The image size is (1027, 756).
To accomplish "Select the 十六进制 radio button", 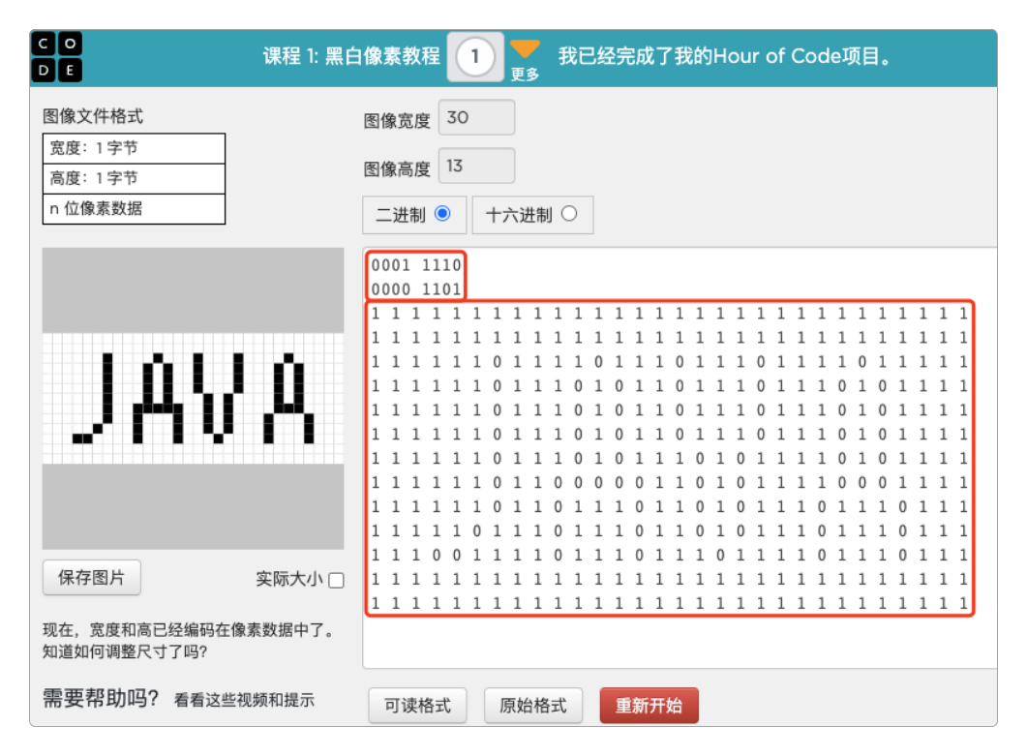I will pyautogui.click(x=569, y=214).
